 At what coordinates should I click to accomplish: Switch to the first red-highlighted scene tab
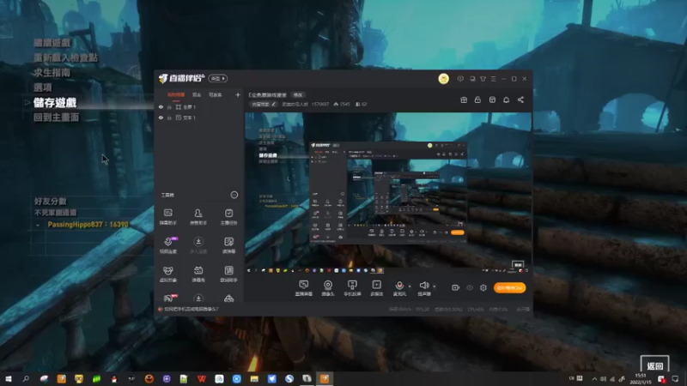click(176, 94)
